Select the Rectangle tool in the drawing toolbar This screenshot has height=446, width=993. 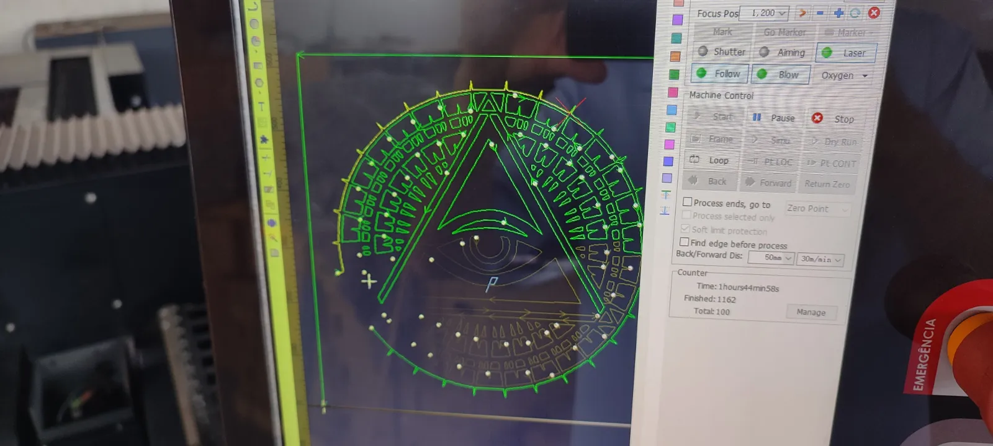tap(258, 64)
